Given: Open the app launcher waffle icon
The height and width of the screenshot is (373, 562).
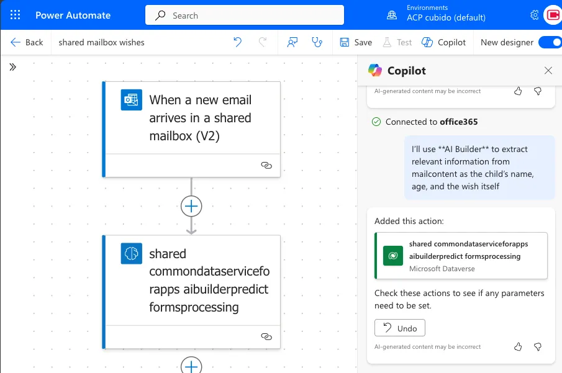Looking at the screenshot, I should [x=15, y=15].
